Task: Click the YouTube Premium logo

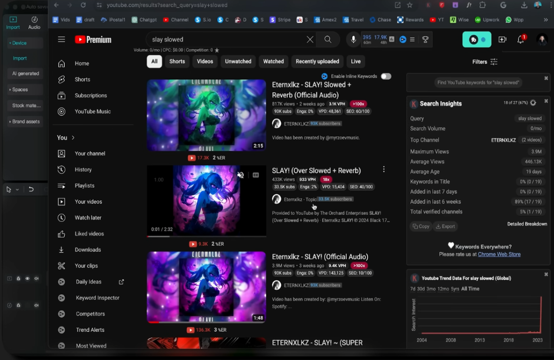Action: [x=93, y=39]
